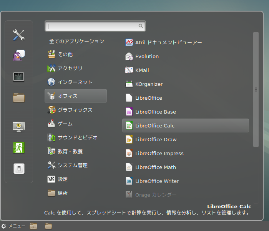Click the search magnifier icon
Screen dimensions: 269x231
click(141, 26)
